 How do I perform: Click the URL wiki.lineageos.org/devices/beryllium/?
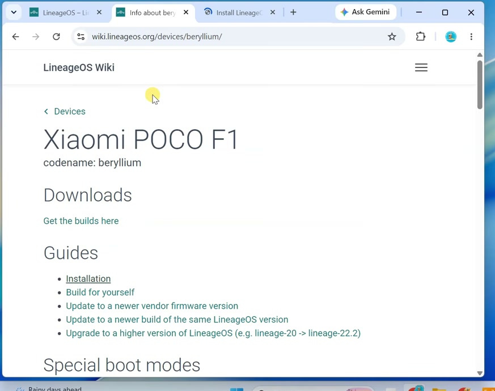[x=157, y=37]
